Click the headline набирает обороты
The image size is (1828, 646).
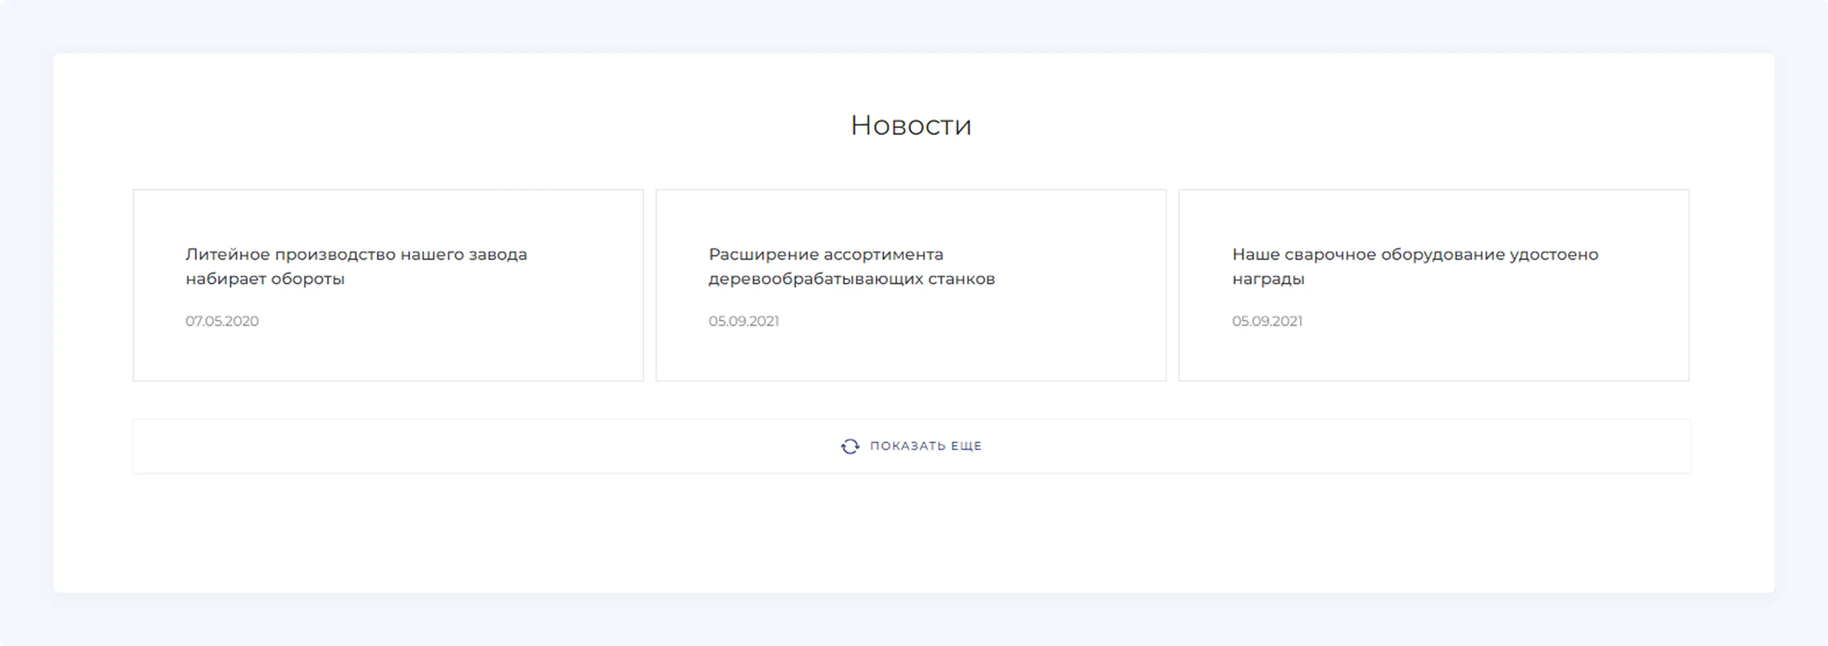coord(266,278)
